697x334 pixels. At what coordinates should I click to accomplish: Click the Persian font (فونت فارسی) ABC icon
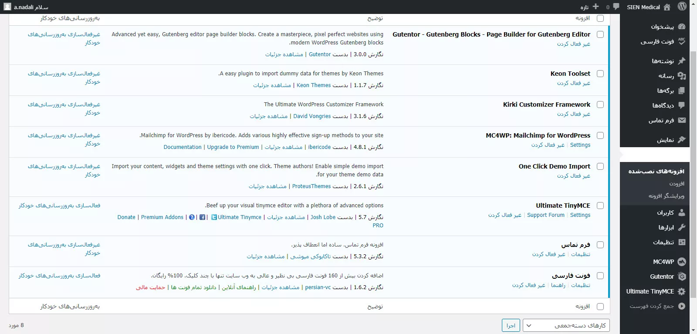(682, 41)
